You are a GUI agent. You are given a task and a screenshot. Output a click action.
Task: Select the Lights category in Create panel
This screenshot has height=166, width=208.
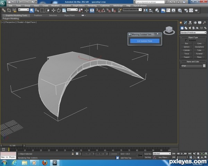click(190, 28)
